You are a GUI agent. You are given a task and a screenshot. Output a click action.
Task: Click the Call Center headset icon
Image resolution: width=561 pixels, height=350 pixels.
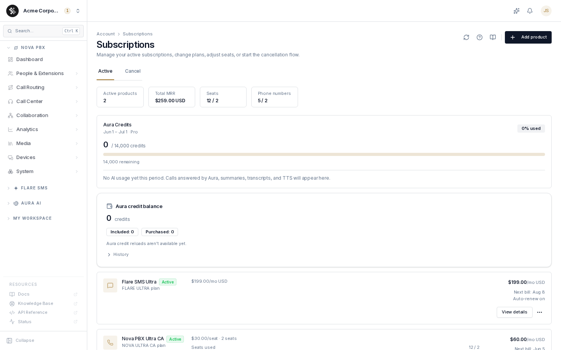[11, 101]
